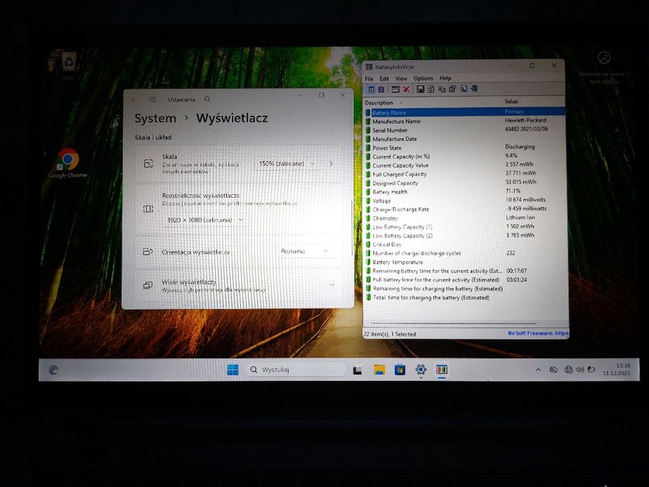Expand the Wiele wyświetlaczy section
The width and height of the screenshot is (649, 487).
pyautogui.click(x=238, y=285)
